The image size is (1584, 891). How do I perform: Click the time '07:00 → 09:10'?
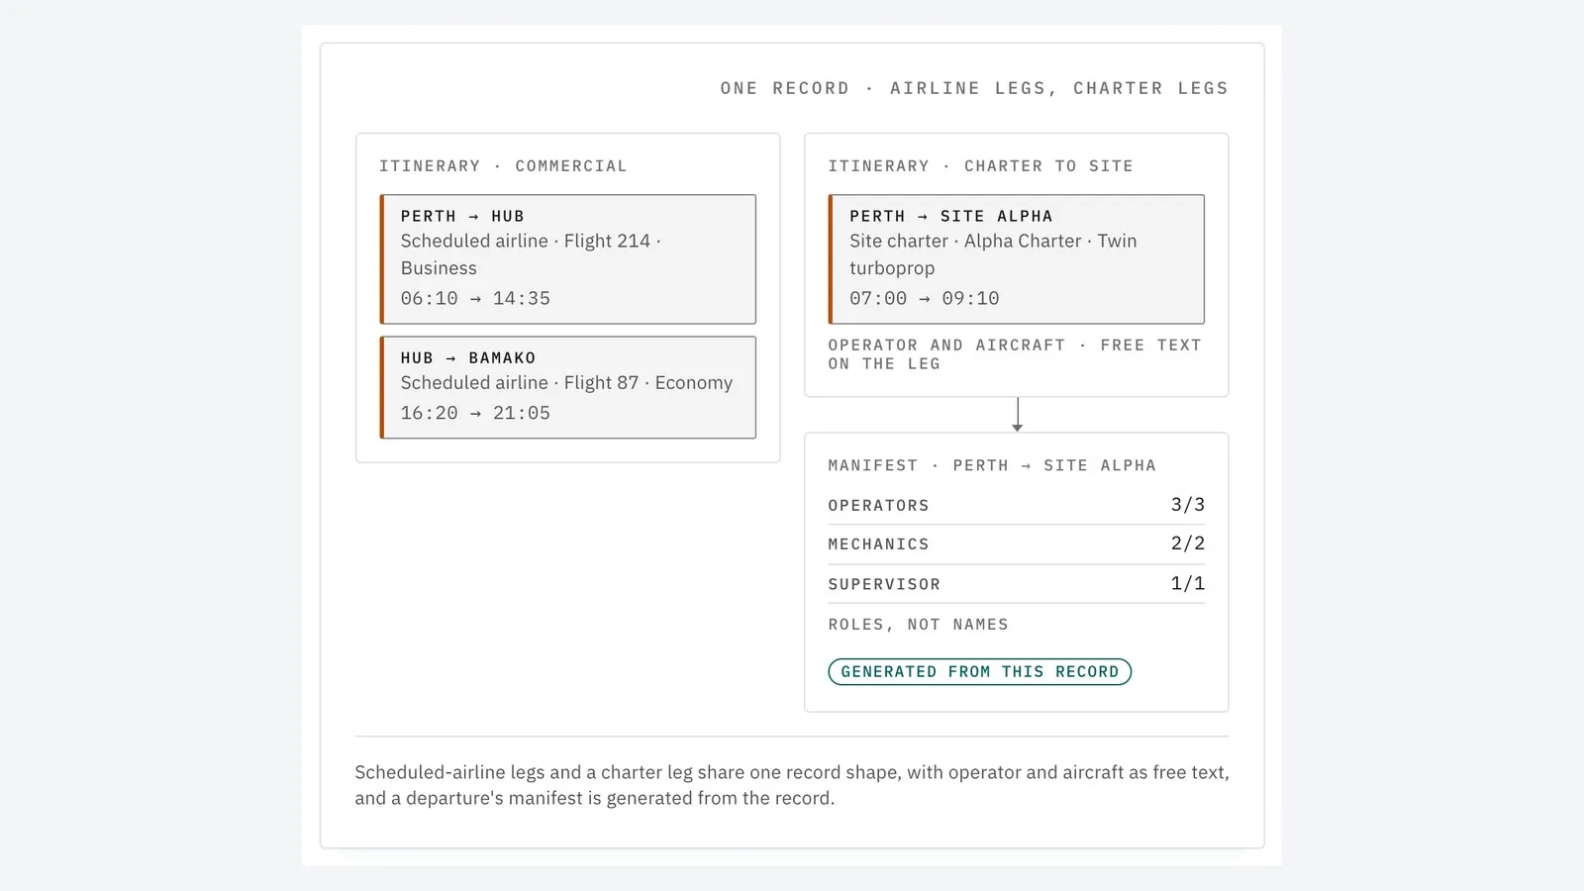(925, 298)
